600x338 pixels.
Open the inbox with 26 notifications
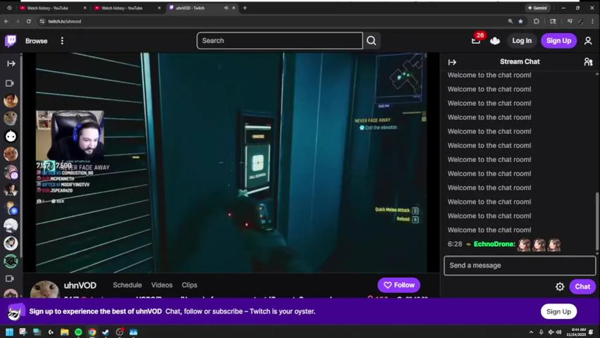point(476,40)
